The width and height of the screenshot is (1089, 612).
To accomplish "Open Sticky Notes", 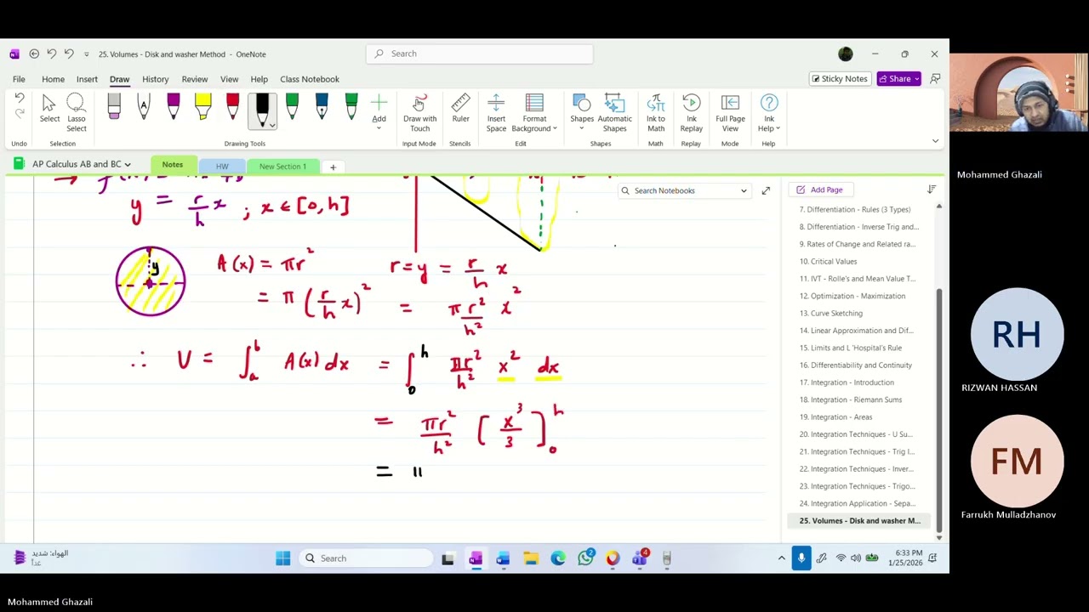I will (839, 78).
